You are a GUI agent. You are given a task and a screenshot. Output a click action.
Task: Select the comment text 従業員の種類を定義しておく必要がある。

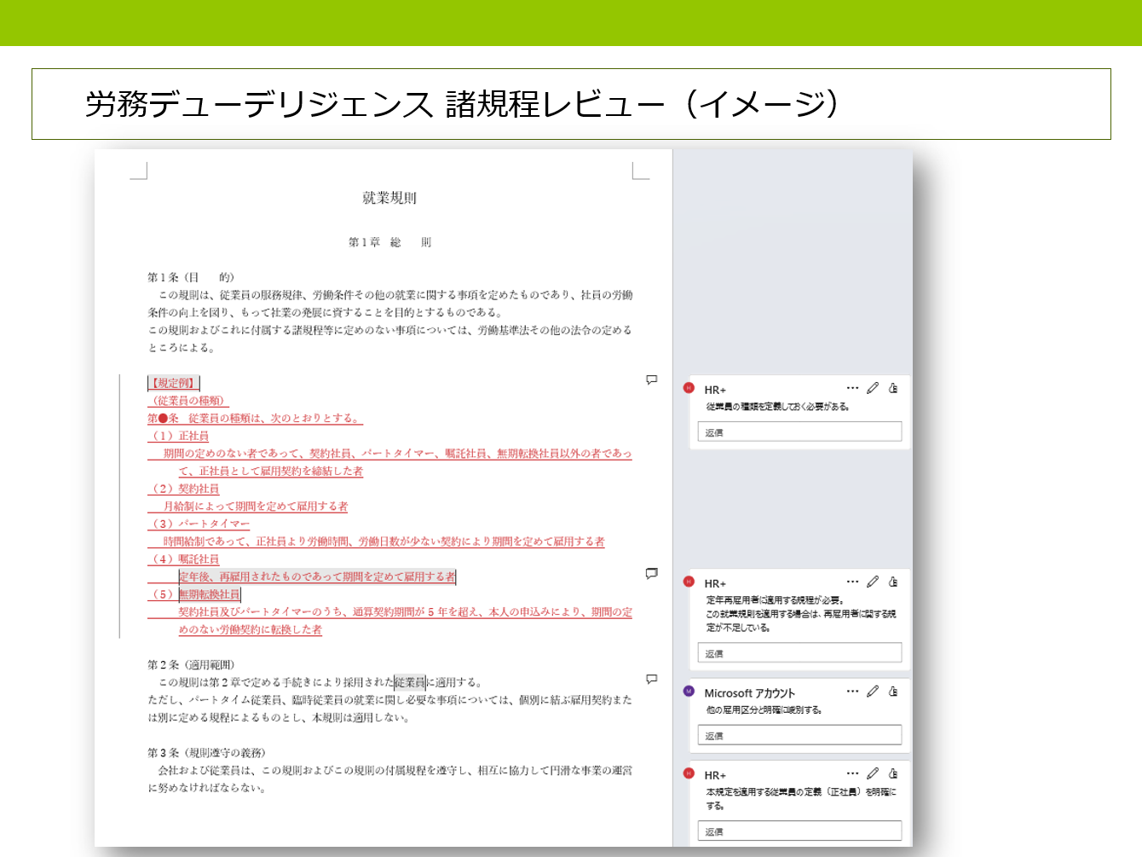click(777, 407)
